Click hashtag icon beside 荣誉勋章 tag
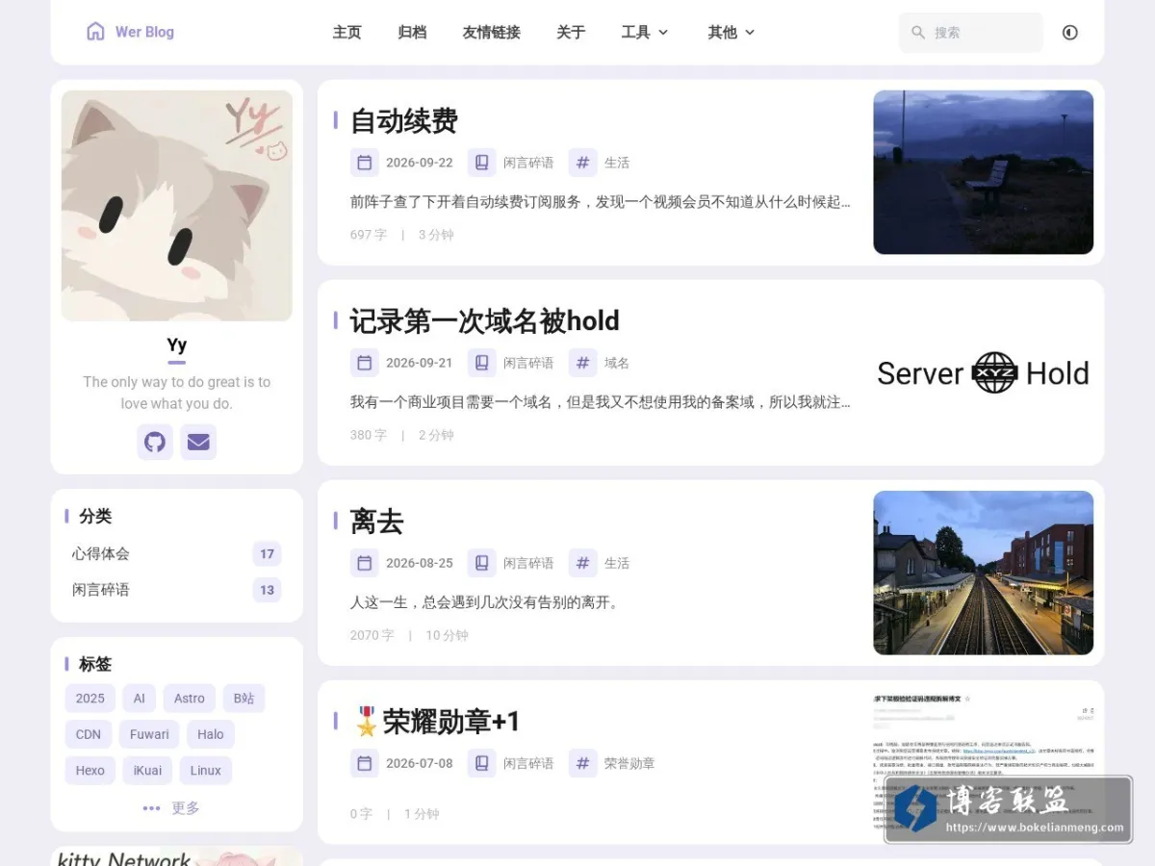This screenshot has width=1155, height=866. (582, 763)
